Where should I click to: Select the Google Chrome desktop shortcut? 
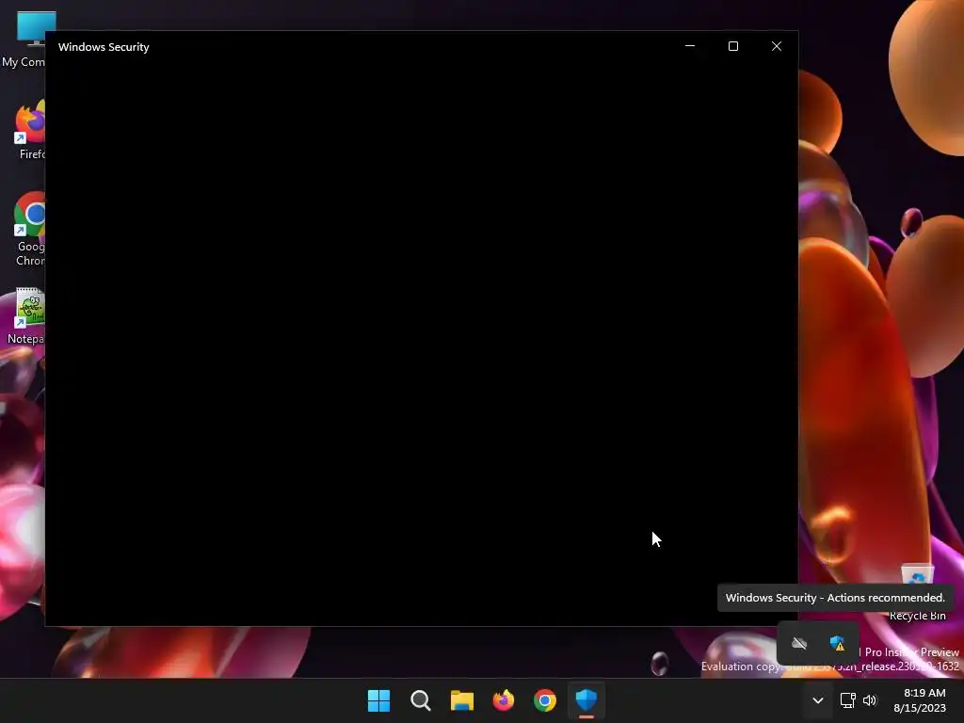(28, 230)
